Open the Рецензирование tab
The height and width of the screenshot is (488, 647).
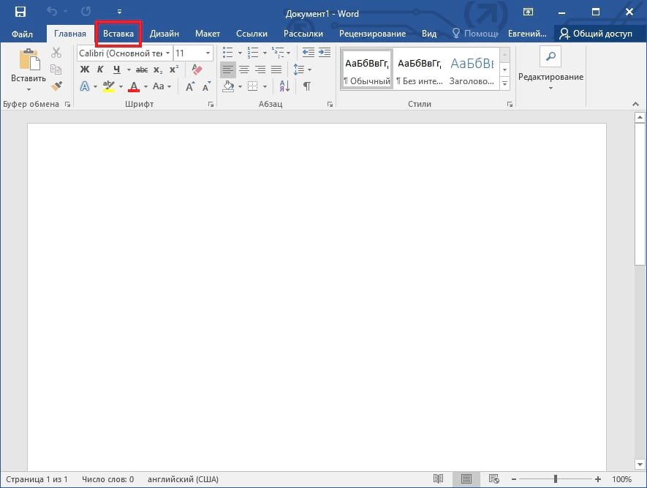click(x=372, y=34)
